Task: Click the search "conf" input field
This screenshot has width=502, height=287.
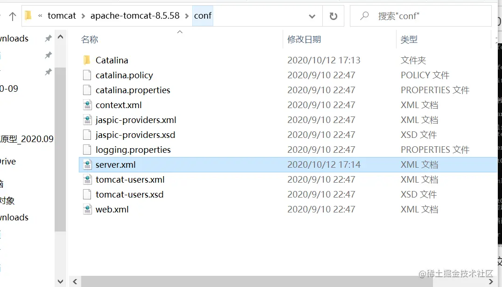Action: (421, 16)
